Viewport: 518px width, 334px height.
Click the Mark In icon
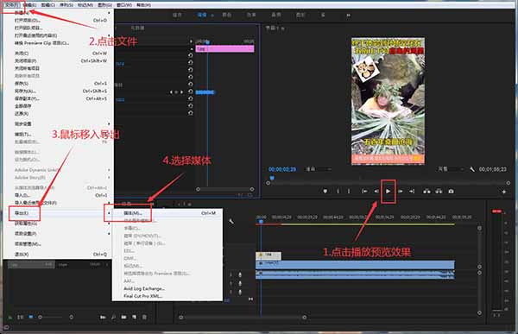338,192
